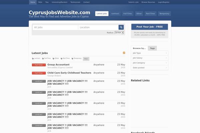The height and width of the screenshot is (133, 200).
Task: Toggle the Part-Time filter checkbox
Action: click(61, 59)
